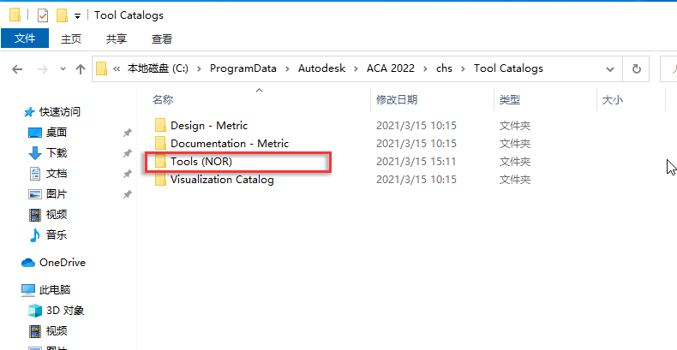Open the 文件 menu tab
This screenshot has width=677, height=350.
pos(25,39)
